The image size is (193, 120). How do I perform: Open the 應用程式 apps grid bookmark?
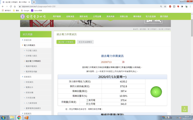click(6, 10)
